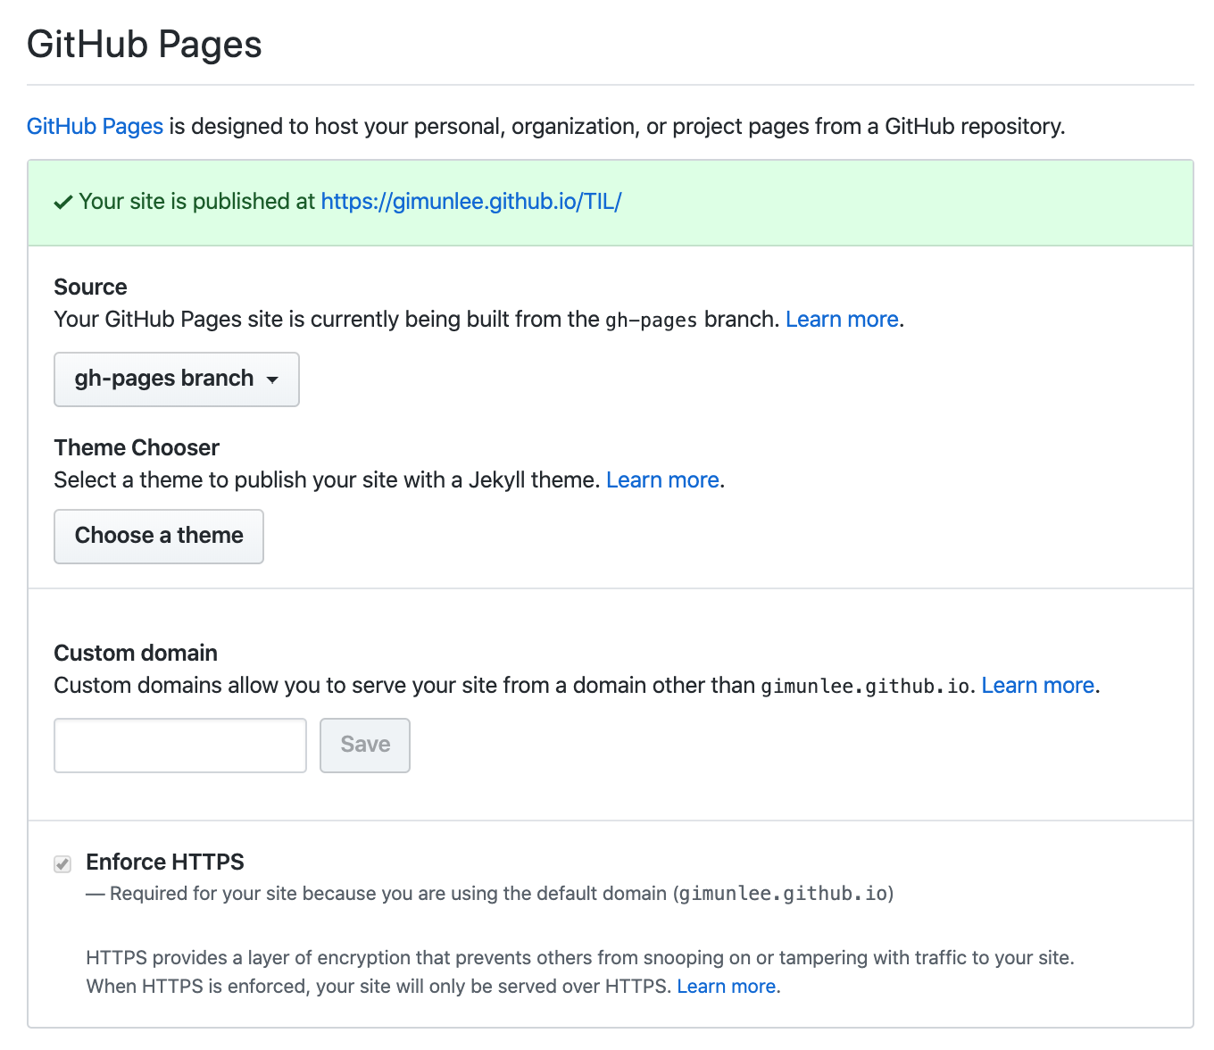Click gimunlee.github.io code text in Custom domain description
The image size is (1214, 1050).
[x=865, y=687]
